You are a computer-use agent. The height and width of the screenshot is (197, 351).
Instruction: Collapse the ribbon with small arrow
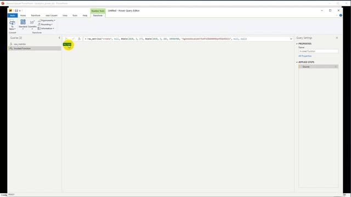337,15
